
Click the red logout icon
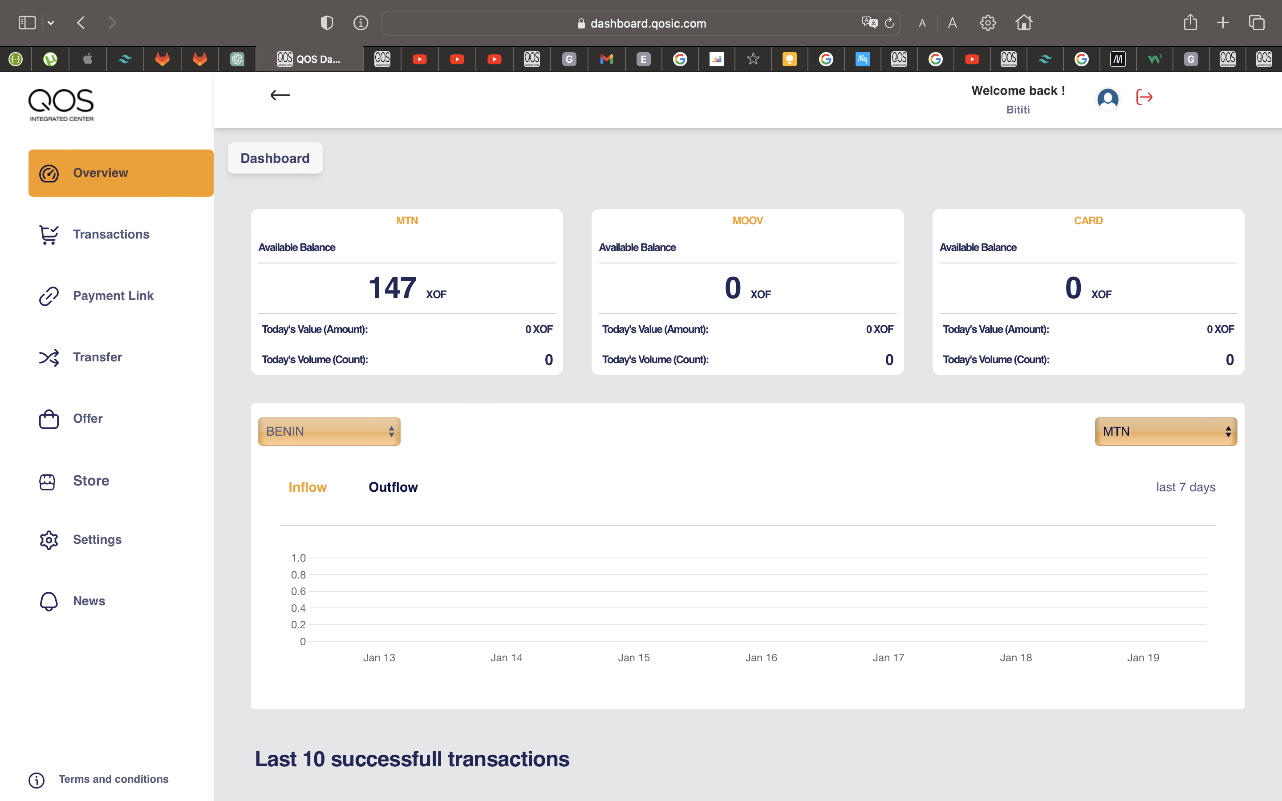1144,97
